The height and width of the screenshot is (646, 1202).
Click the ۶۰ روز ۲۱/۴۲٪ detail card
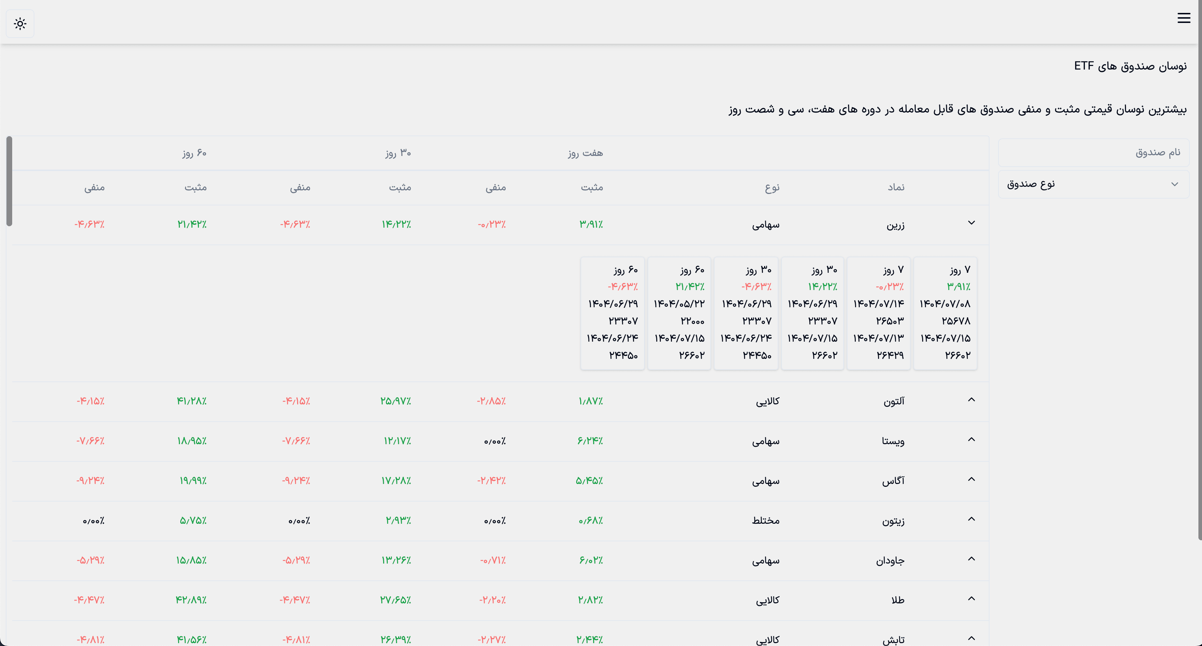pyautogui.click(x=679, y=313)
